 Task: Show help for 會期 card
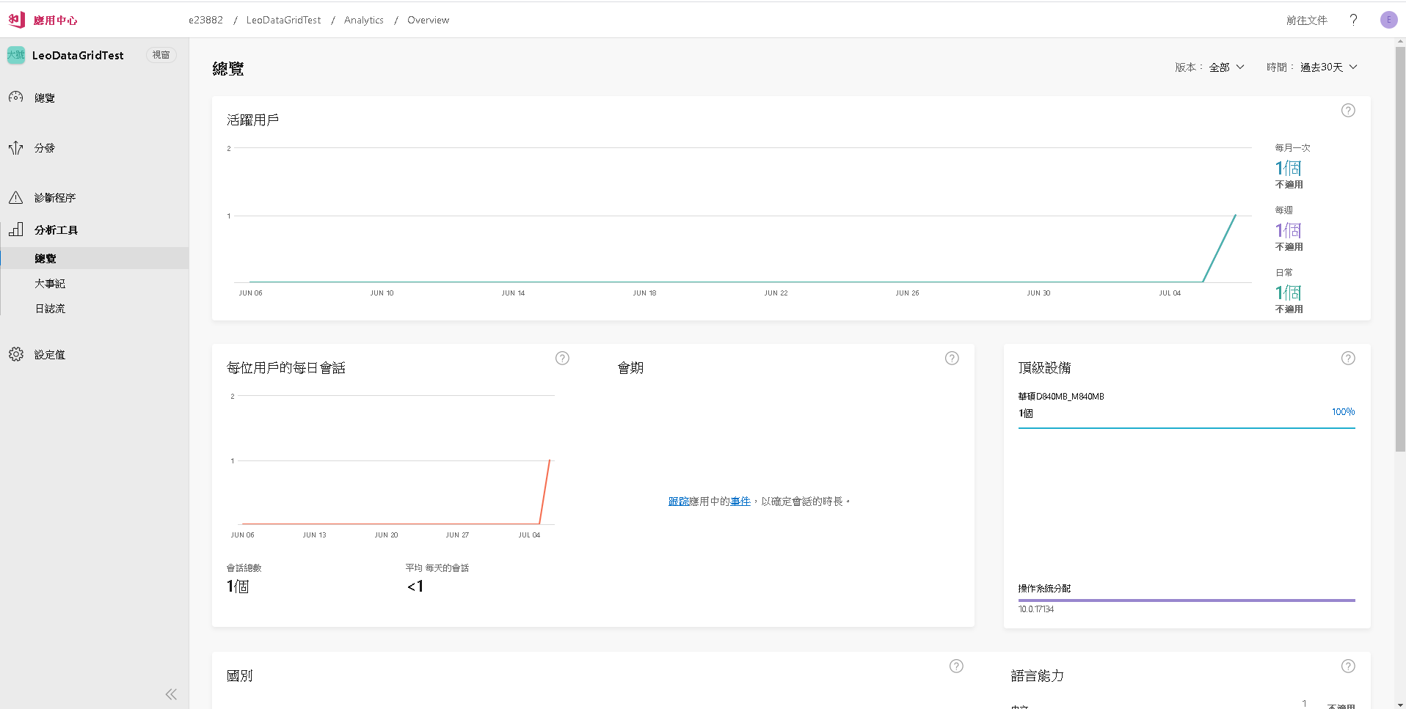coord(952,358)
